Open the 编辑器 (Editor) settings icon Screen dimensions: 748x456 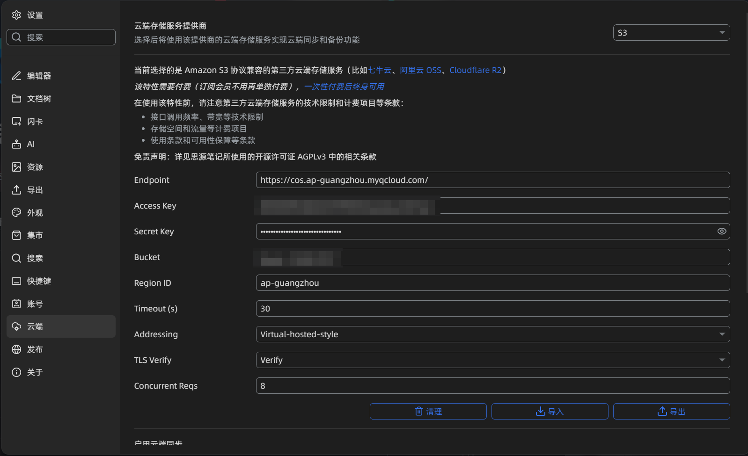tap(16, 76)
